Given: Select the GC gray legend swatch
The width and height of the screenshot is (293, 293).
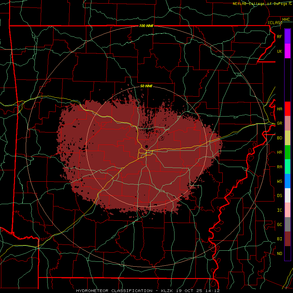Looking at the screenshot, I should [x=287, y=224].
